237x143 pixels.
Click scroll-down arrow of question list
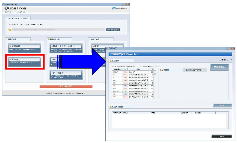[x=155, y=98]
